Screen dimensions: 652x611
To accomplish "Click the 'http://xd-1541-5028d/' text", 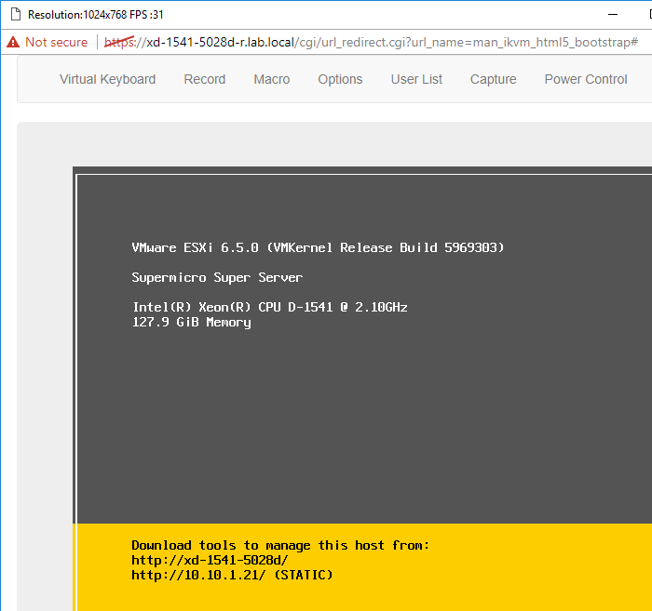I will click(210, 561).
